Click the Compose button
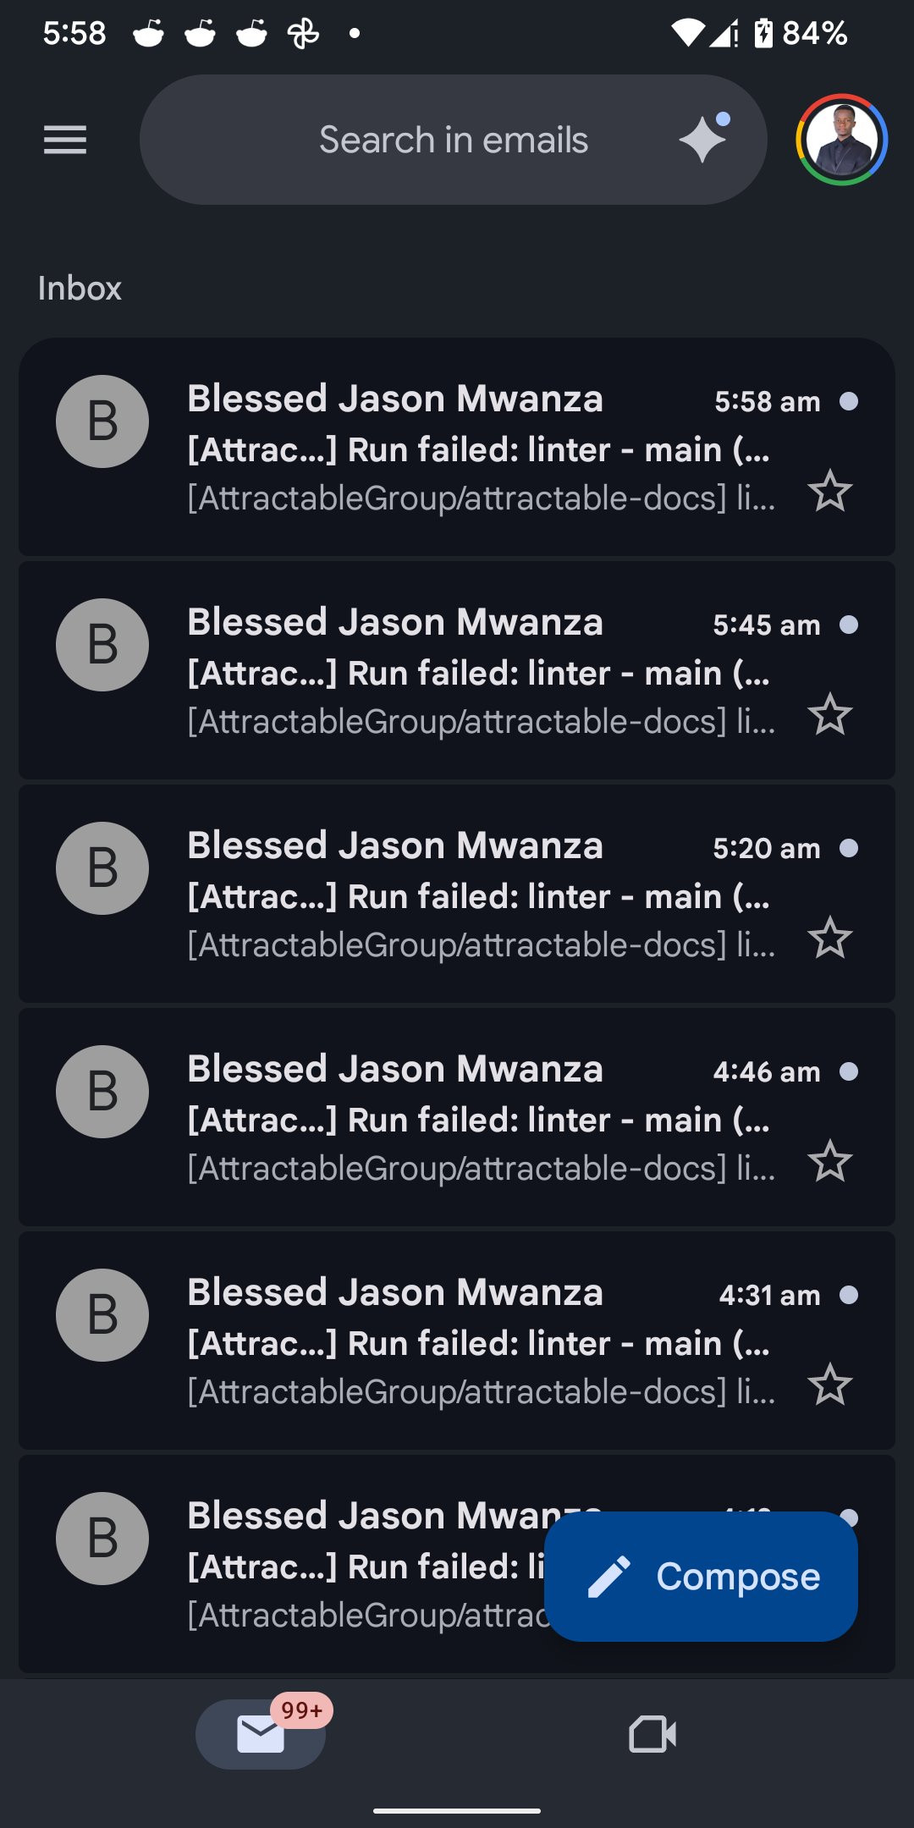The image size is (914, 1828). [701, 1577]
